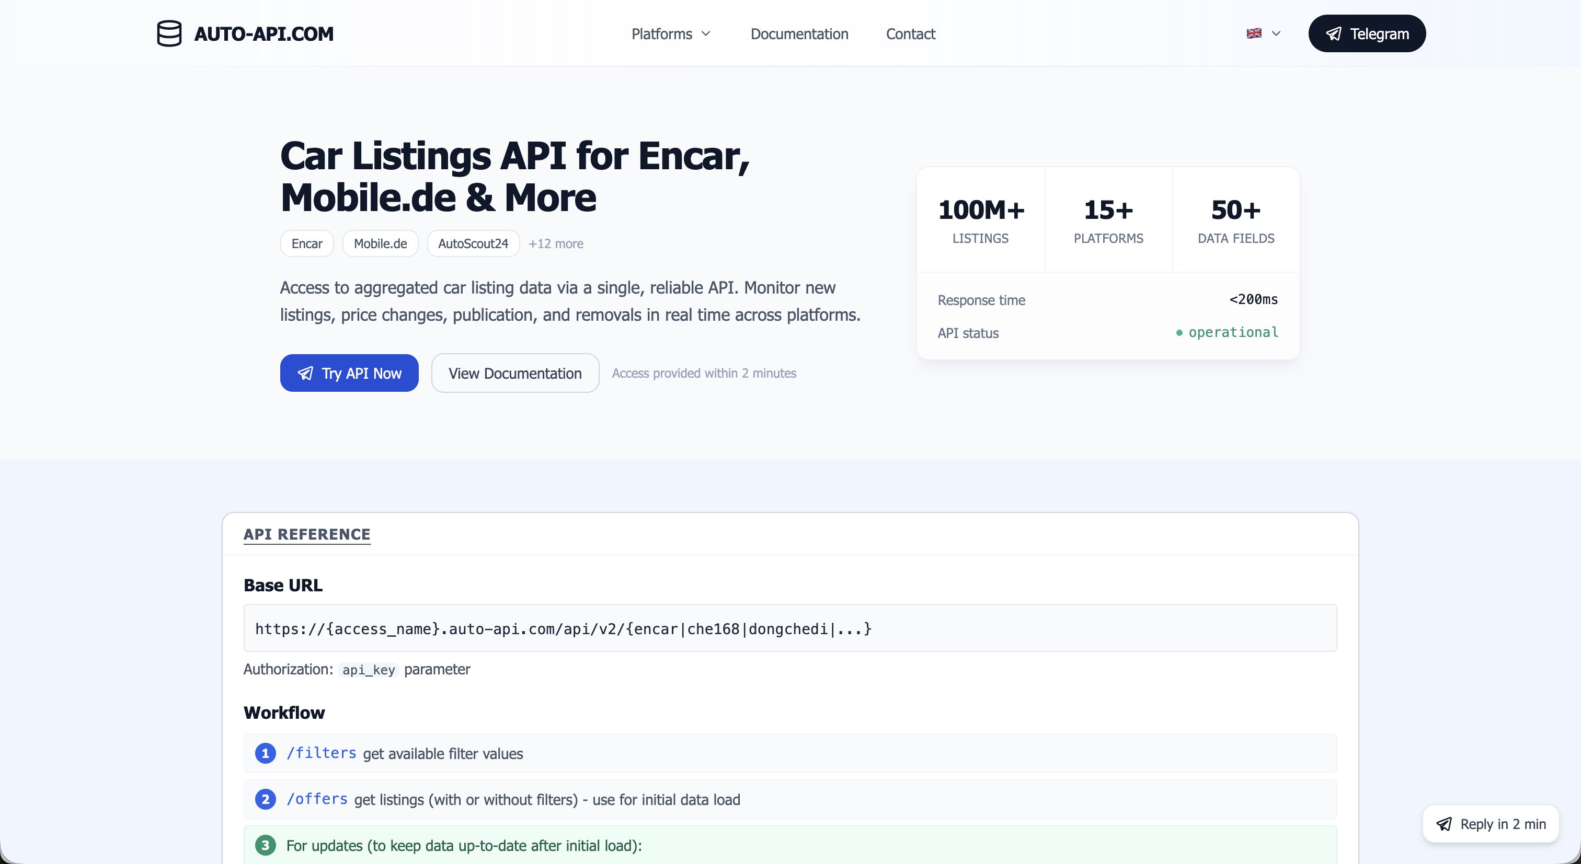Click the Encar platform badge
The image size is (1581, 864).
(x=306, y=243)
